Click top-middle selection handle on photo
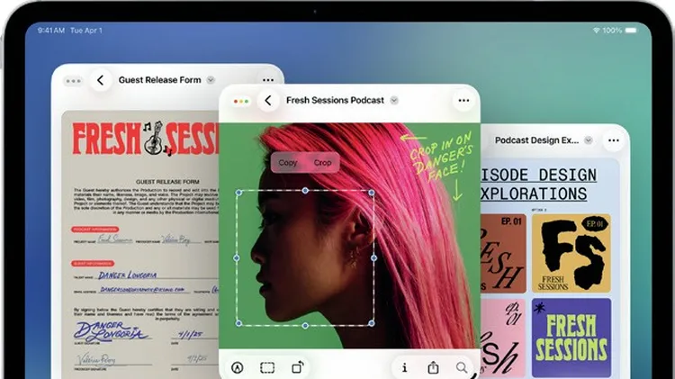675x379 pixels. click(x=305, y=190)
